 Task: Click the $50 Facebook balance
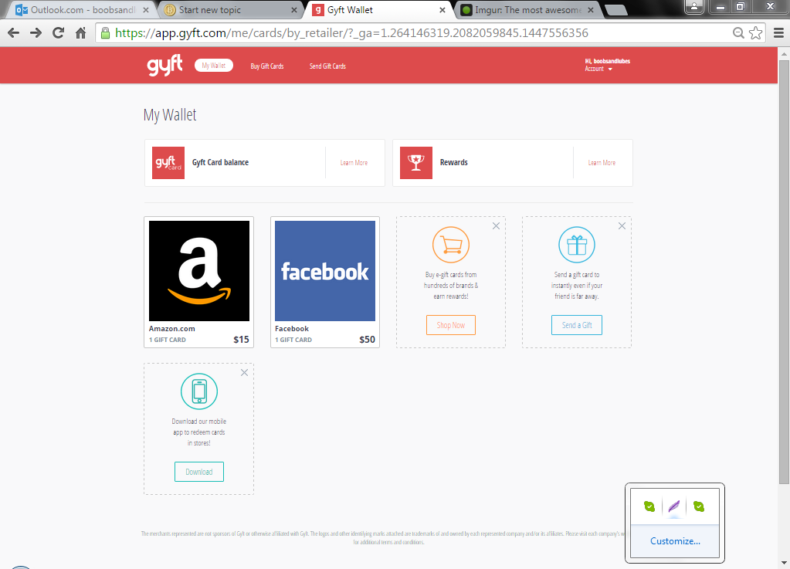[368, 340]
